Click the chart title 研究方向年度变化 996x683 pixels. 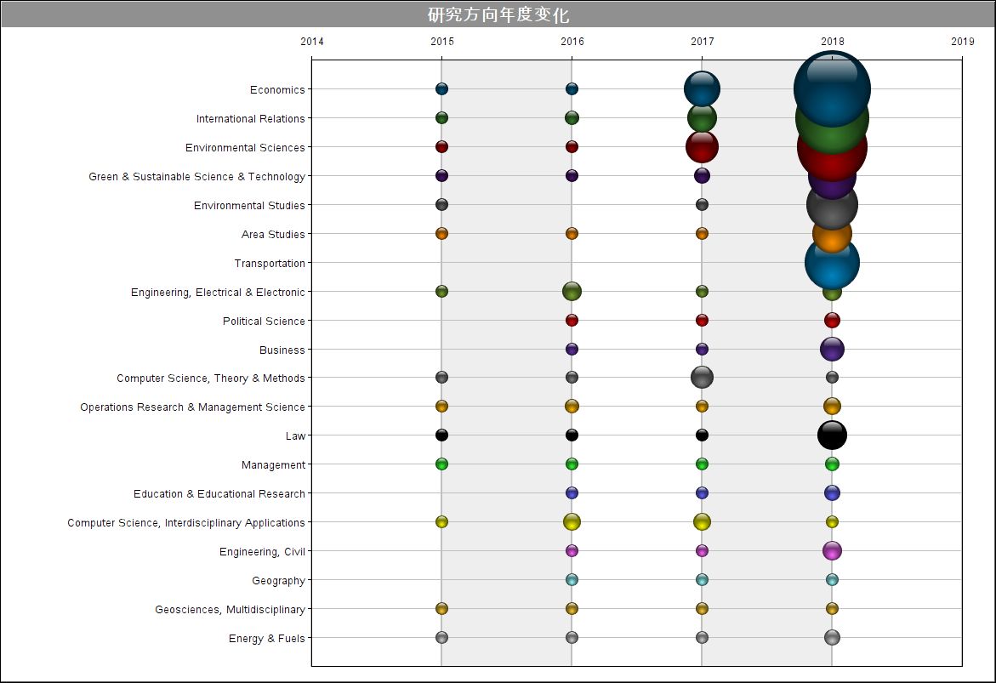point(498,14)
